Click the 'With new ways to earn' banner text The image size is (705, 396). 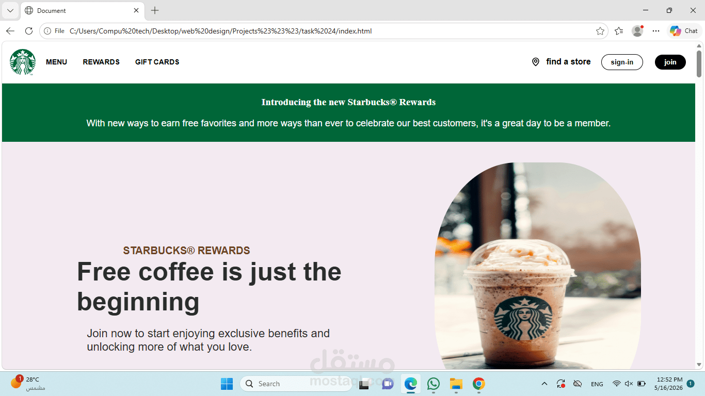click(348, 123)
